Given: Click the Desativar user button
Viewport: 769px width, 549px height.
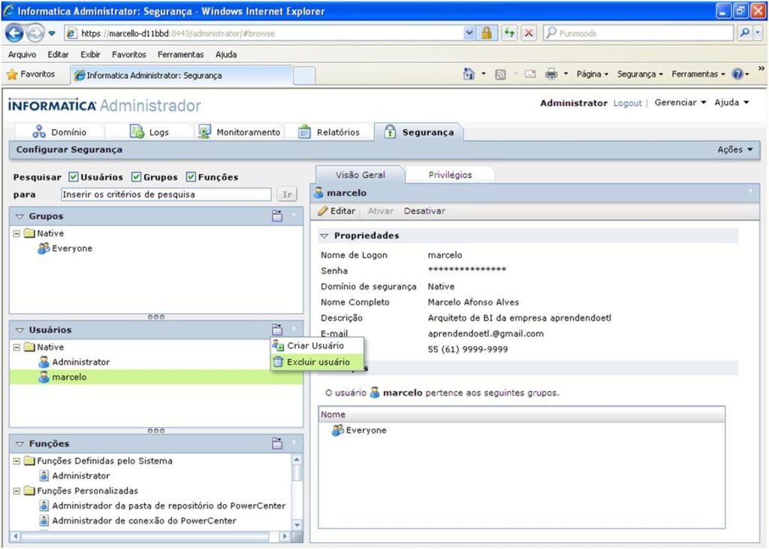Looking at the screenshot, I should pyautogui.click(x=424, y=211).
